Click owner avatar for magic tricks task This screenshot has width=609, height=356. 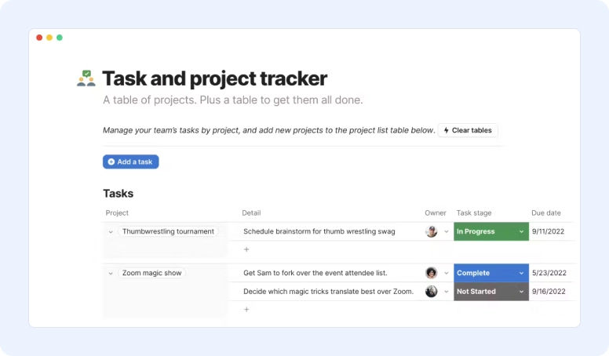(x=431, y=291)
